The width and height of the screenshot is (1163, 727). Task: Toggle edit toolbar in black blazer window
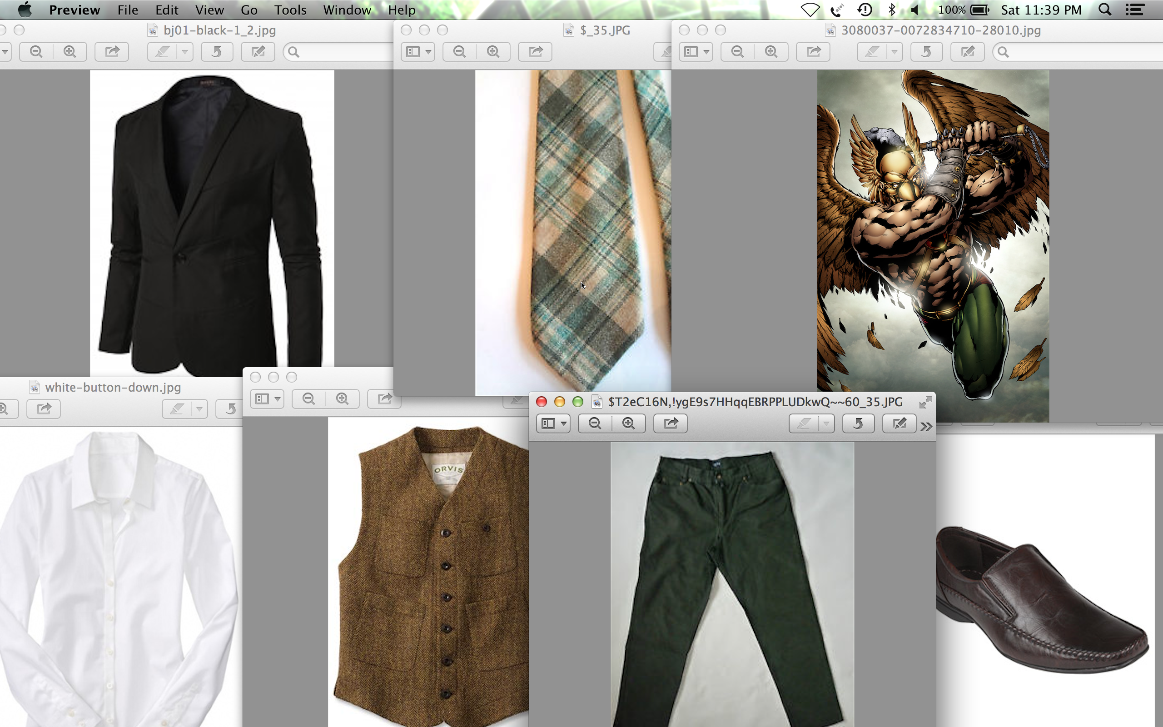258,52
